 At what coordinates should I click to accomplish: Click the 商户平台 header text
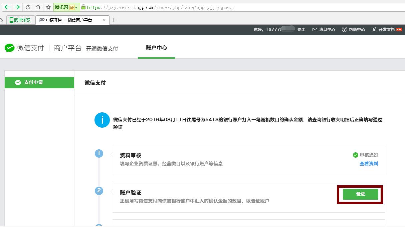68,48
